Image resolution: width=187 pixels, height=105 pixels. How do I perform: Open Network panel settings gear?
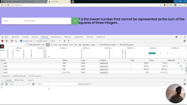(x=185, y=41)
